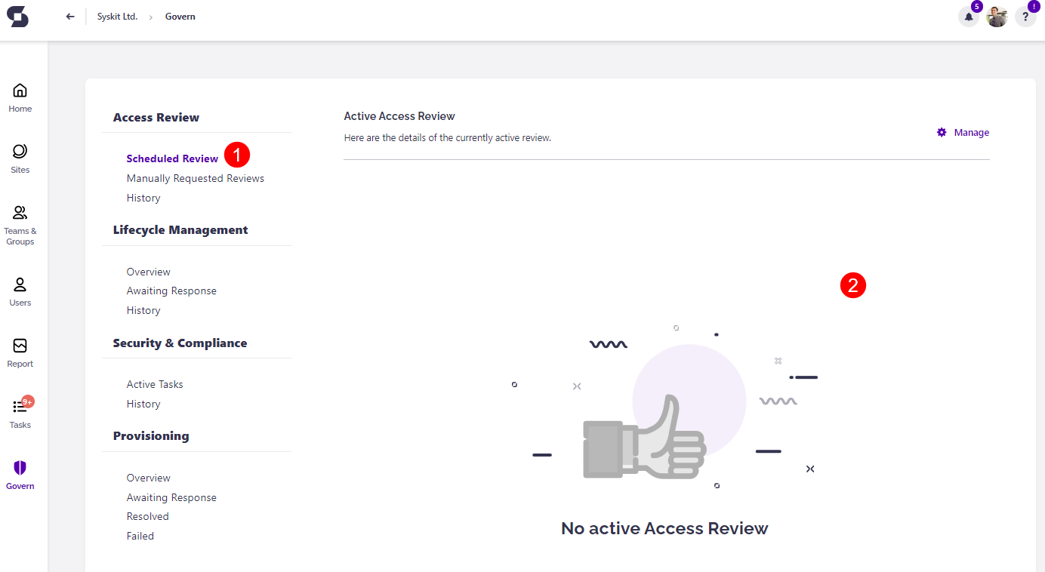
Task: Click the help question mark icon
Action: (x=1025, y=16)
